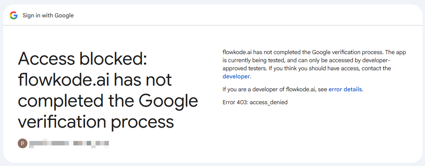
Task: Click the brown account avatar with letter p
Action: pos(23,143)
